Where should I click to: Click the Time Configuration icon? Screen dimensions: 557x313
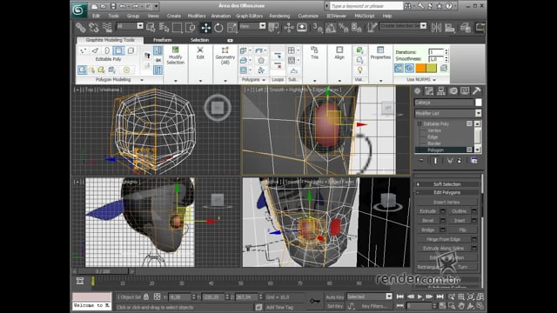(443, 305)
